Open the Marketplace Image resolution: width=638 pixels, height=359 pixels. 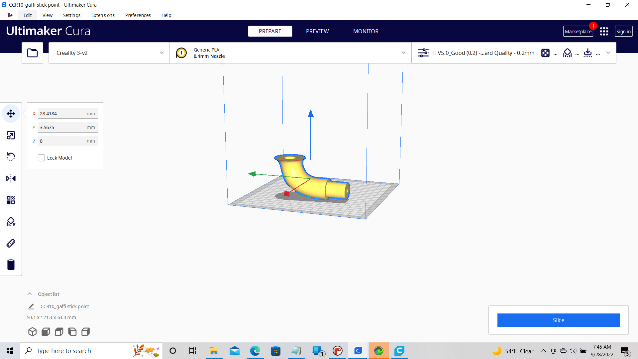tap(578, 32)
